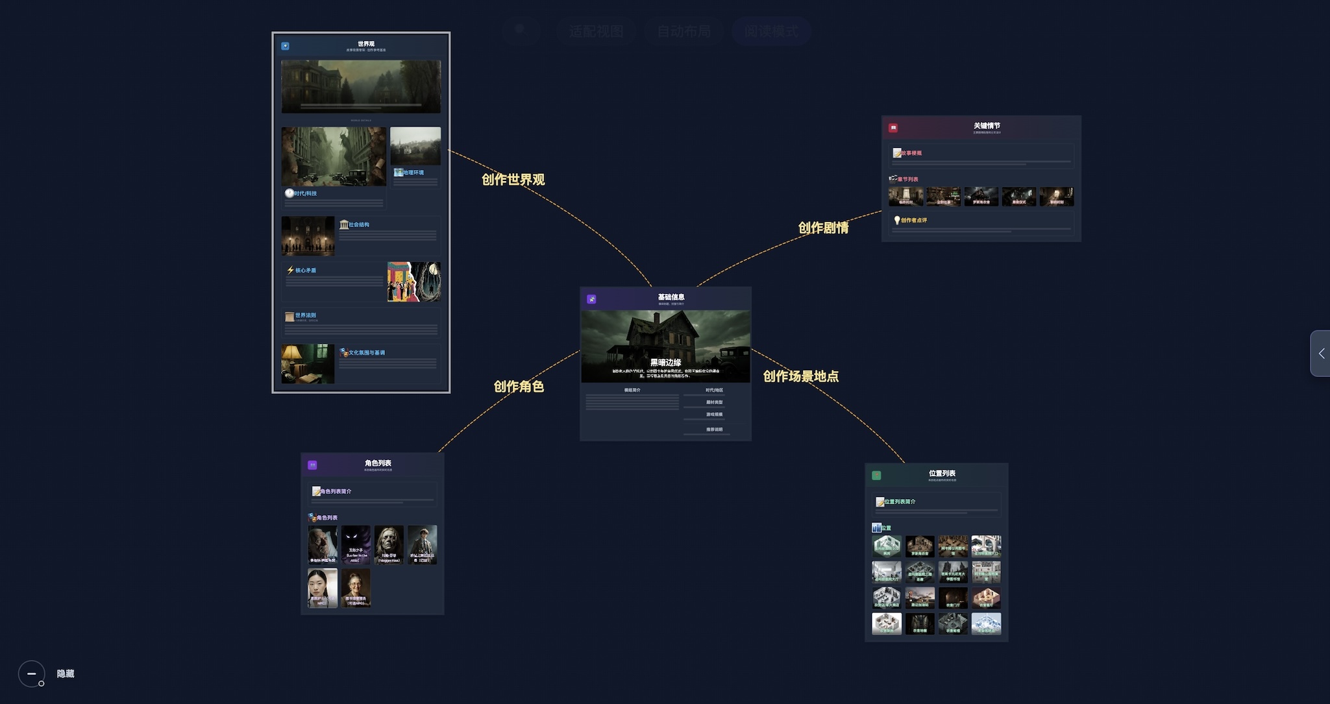The height and width of the screenshot is (704, 1330).
Task: Select the 创作场景地点 connector label
Action: click(800, 376)
